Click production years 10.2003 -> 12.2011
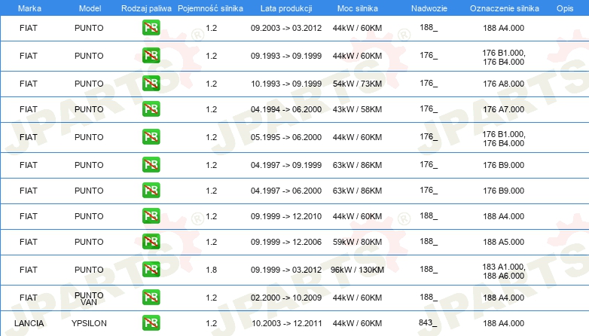The image size is (589, 336). coord(286,323)
